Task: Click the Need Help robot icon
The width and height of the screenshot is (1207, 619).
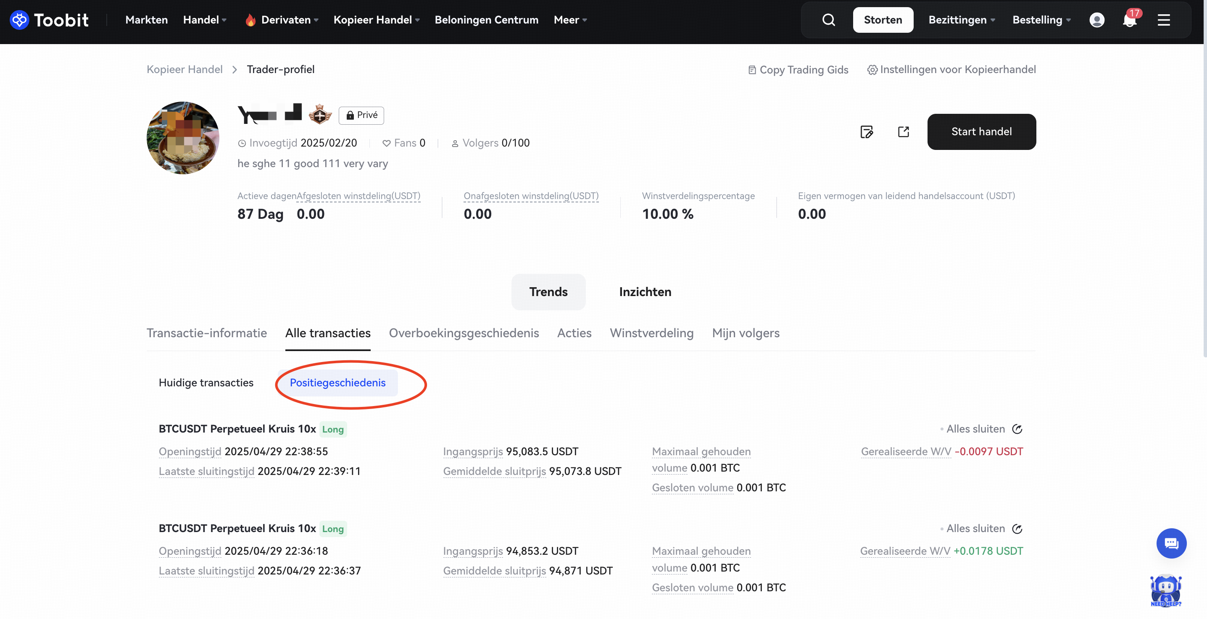Action: pos(1165,590)
